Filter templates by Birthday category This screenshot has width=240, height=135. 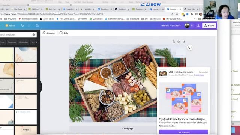(24, 42)
